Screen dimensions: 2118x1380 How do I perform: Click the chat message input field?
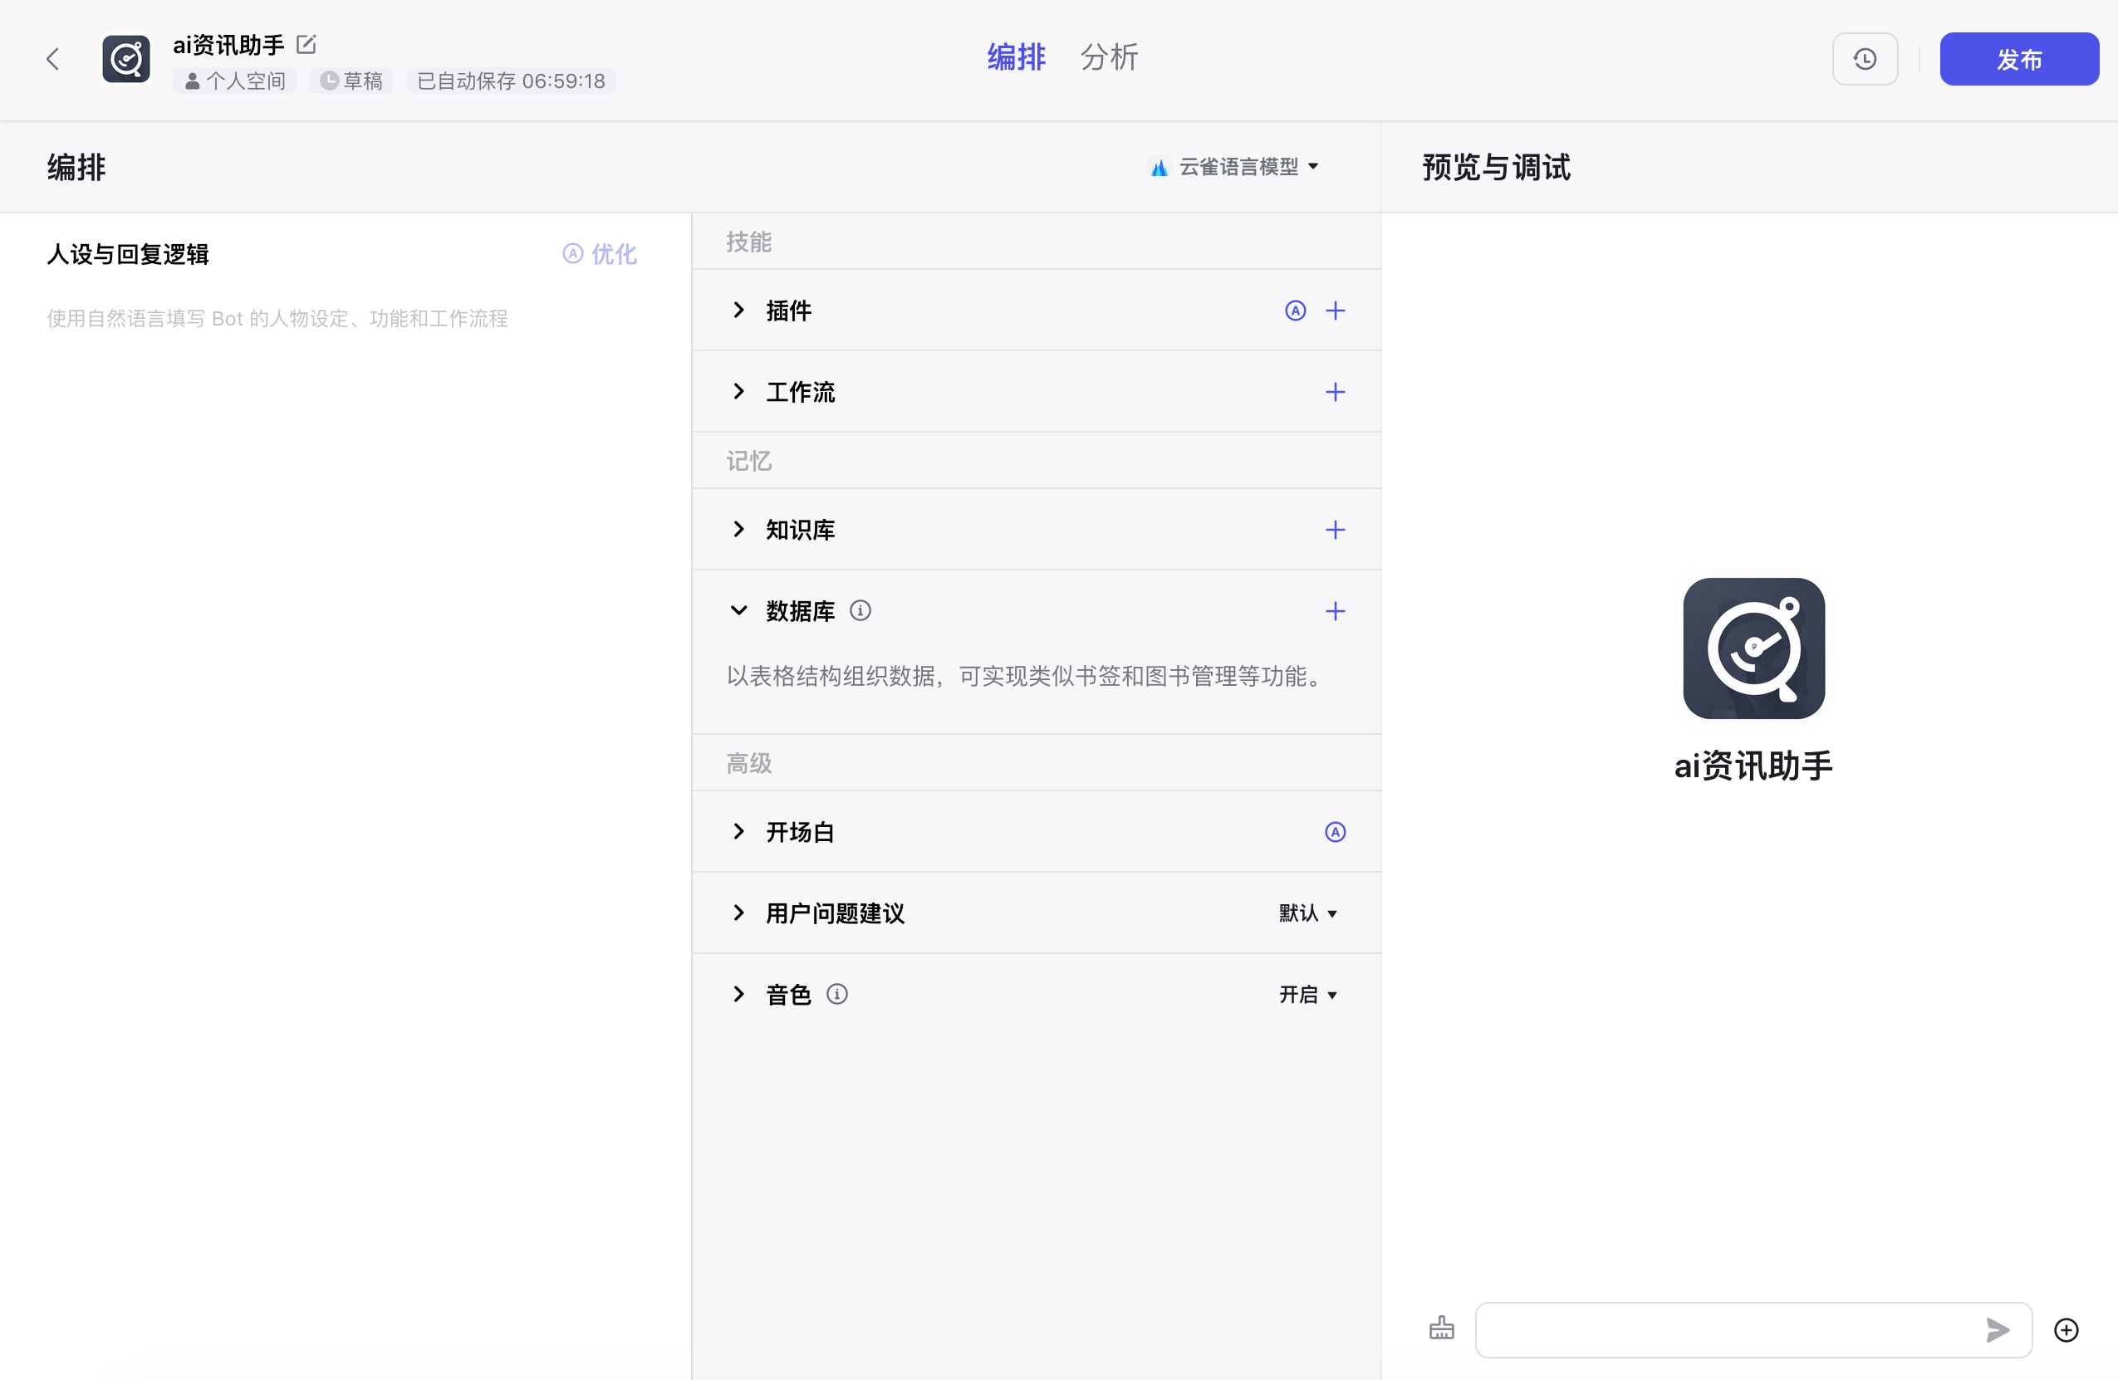(1727, 1329)
